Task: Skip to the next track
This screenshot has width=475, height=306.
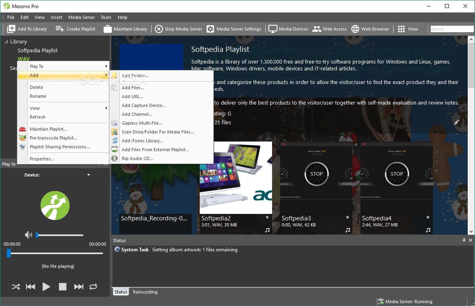Action: pos(79,287)
